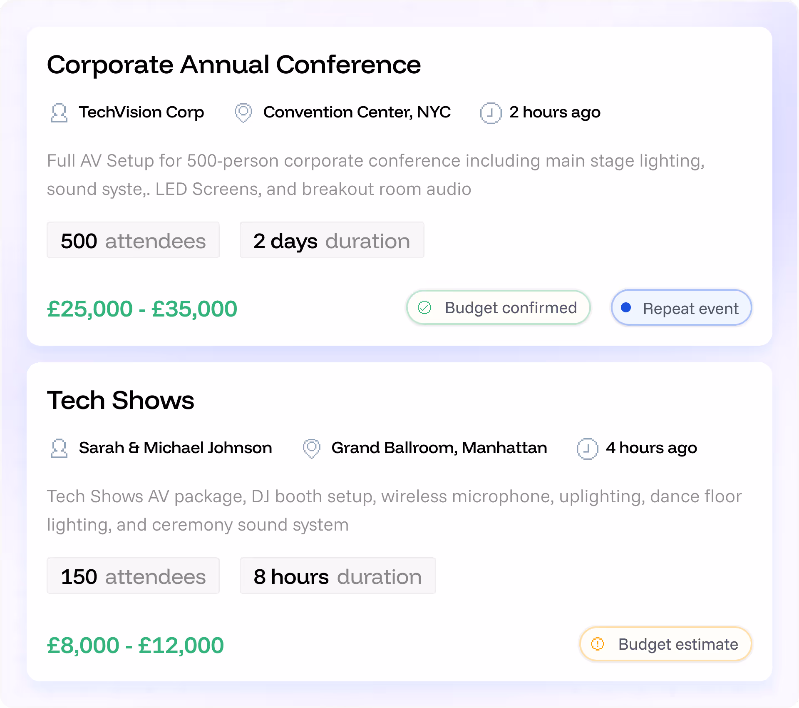Click the clock icon beside 2 hours ago
This screenshot has height=708, width=799.
coord(491,113)
